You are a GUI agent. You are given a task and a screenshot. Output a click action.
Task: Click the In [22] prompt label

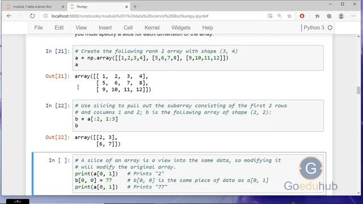click(57, 106)
